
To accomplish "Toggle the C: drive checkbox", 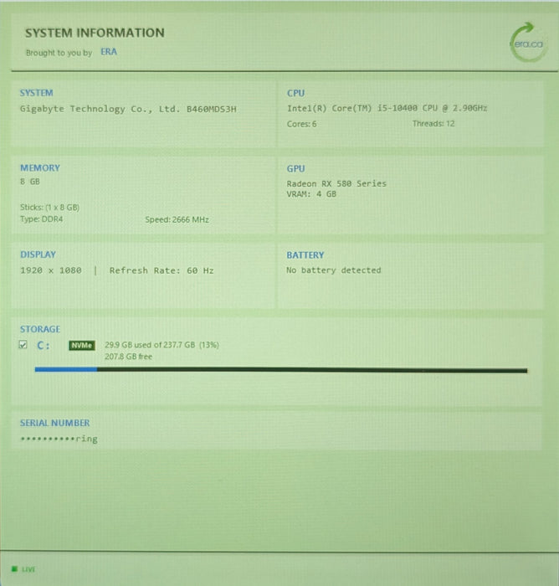I will [x=23, y=345].
